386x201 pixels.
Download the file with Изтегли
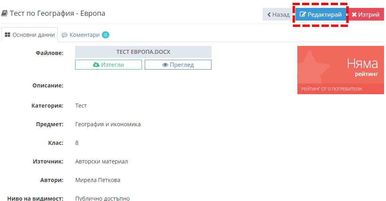109,65
